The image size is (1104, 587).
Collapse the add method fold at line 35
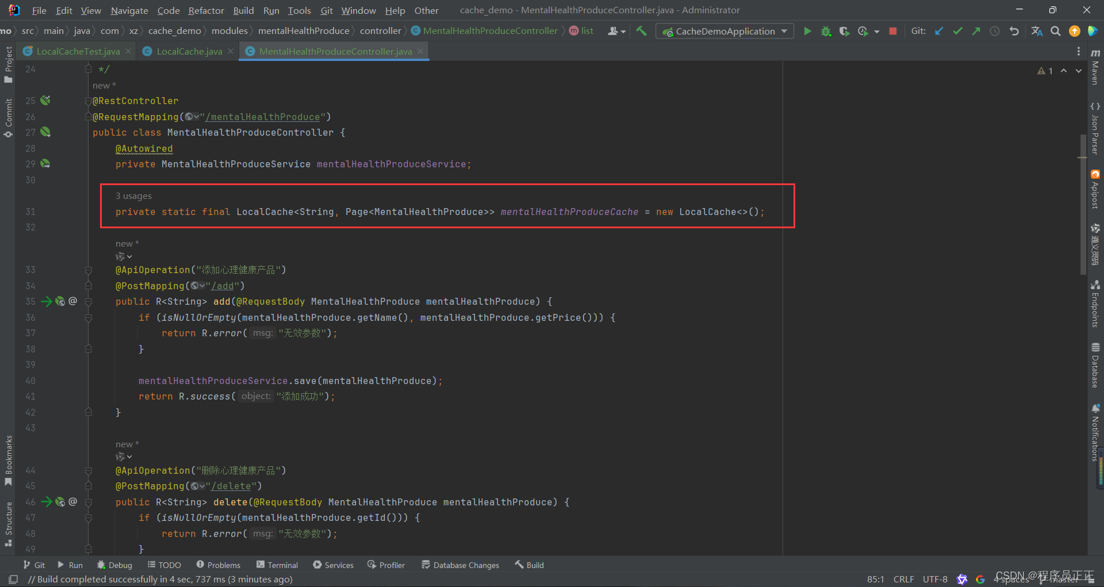pyautogui.click(x=89, y=301)
